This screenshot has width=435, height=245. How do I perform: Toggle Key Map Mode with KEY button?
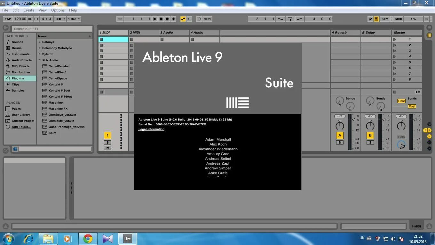385,19
